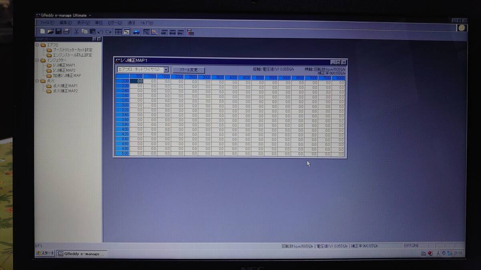The width and height of the screenshot is (481, 270).
Task: Click the Cut scissors icon
Action: click(x=77, y=32)
